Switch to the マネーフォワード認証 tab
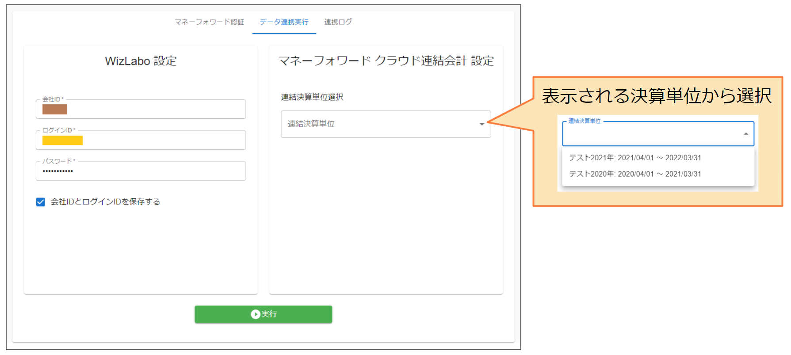The height and width of the screenshot is (355, 791). [209, 22]
